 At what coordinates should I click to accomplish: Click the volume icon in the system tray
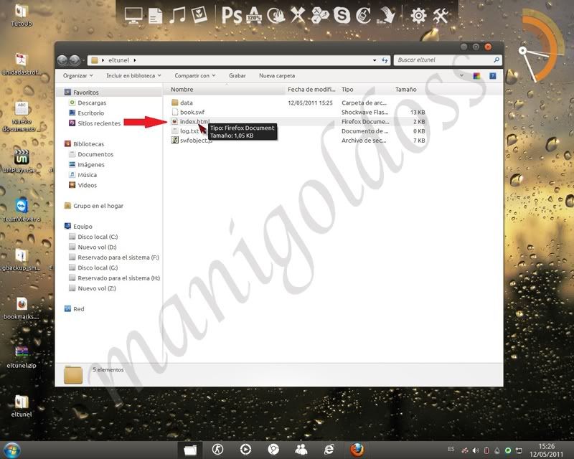(476, 450)
